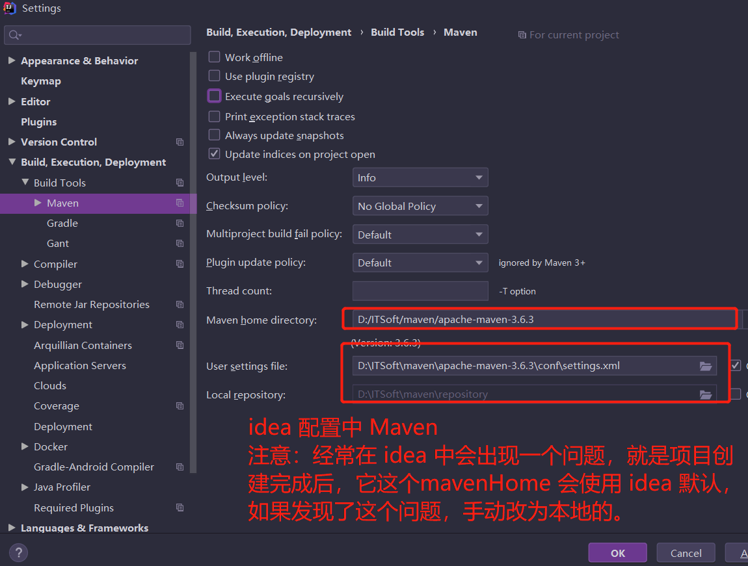Uncheck Update indices on project open
Screen dimensions: 748x566
pos(214,154)
